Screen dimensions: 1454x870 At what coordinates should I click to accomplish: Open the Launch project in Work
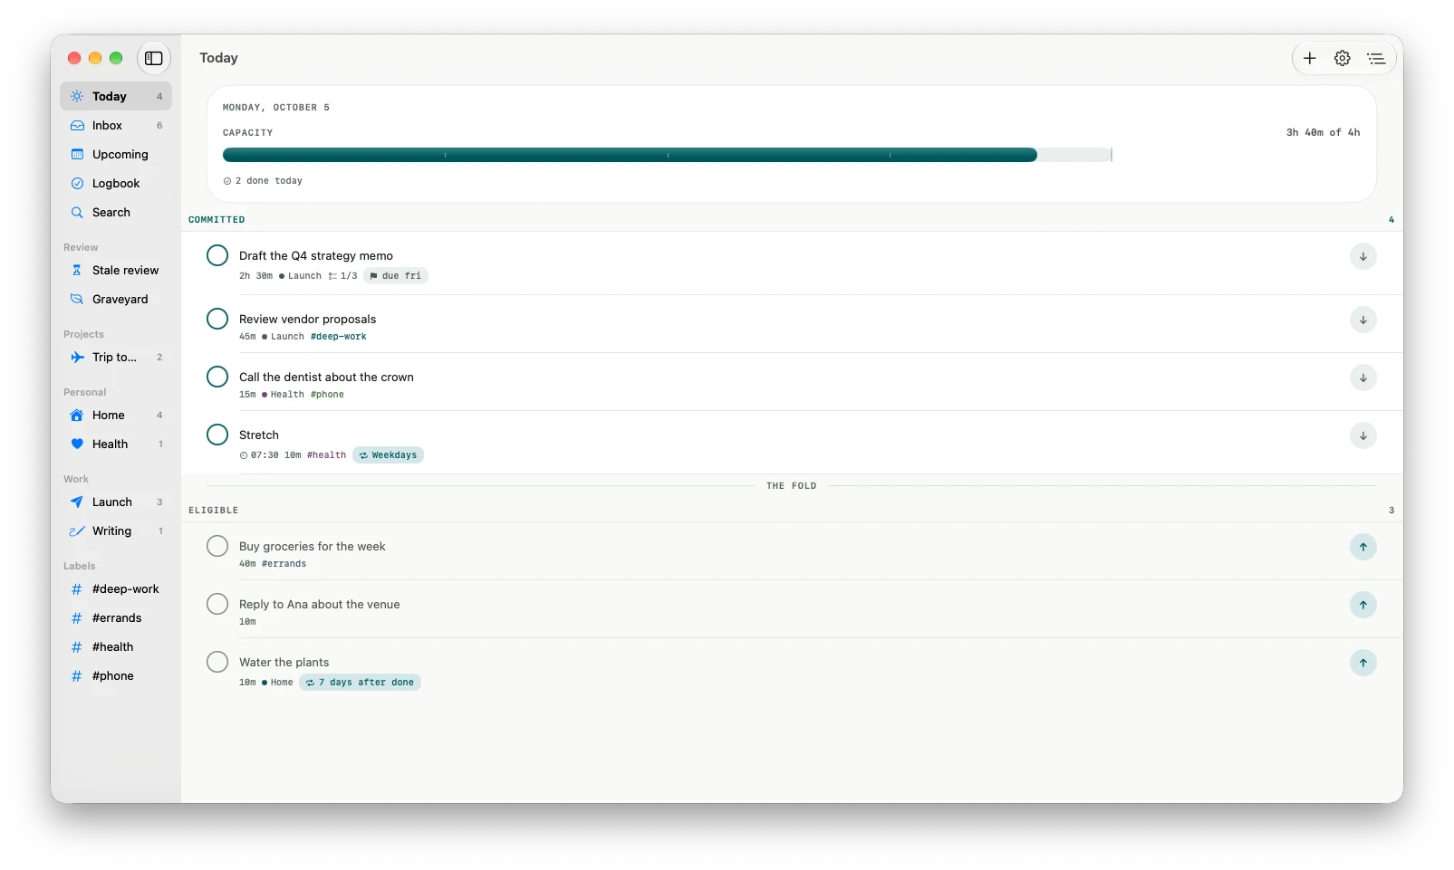(x=116, y=502)
